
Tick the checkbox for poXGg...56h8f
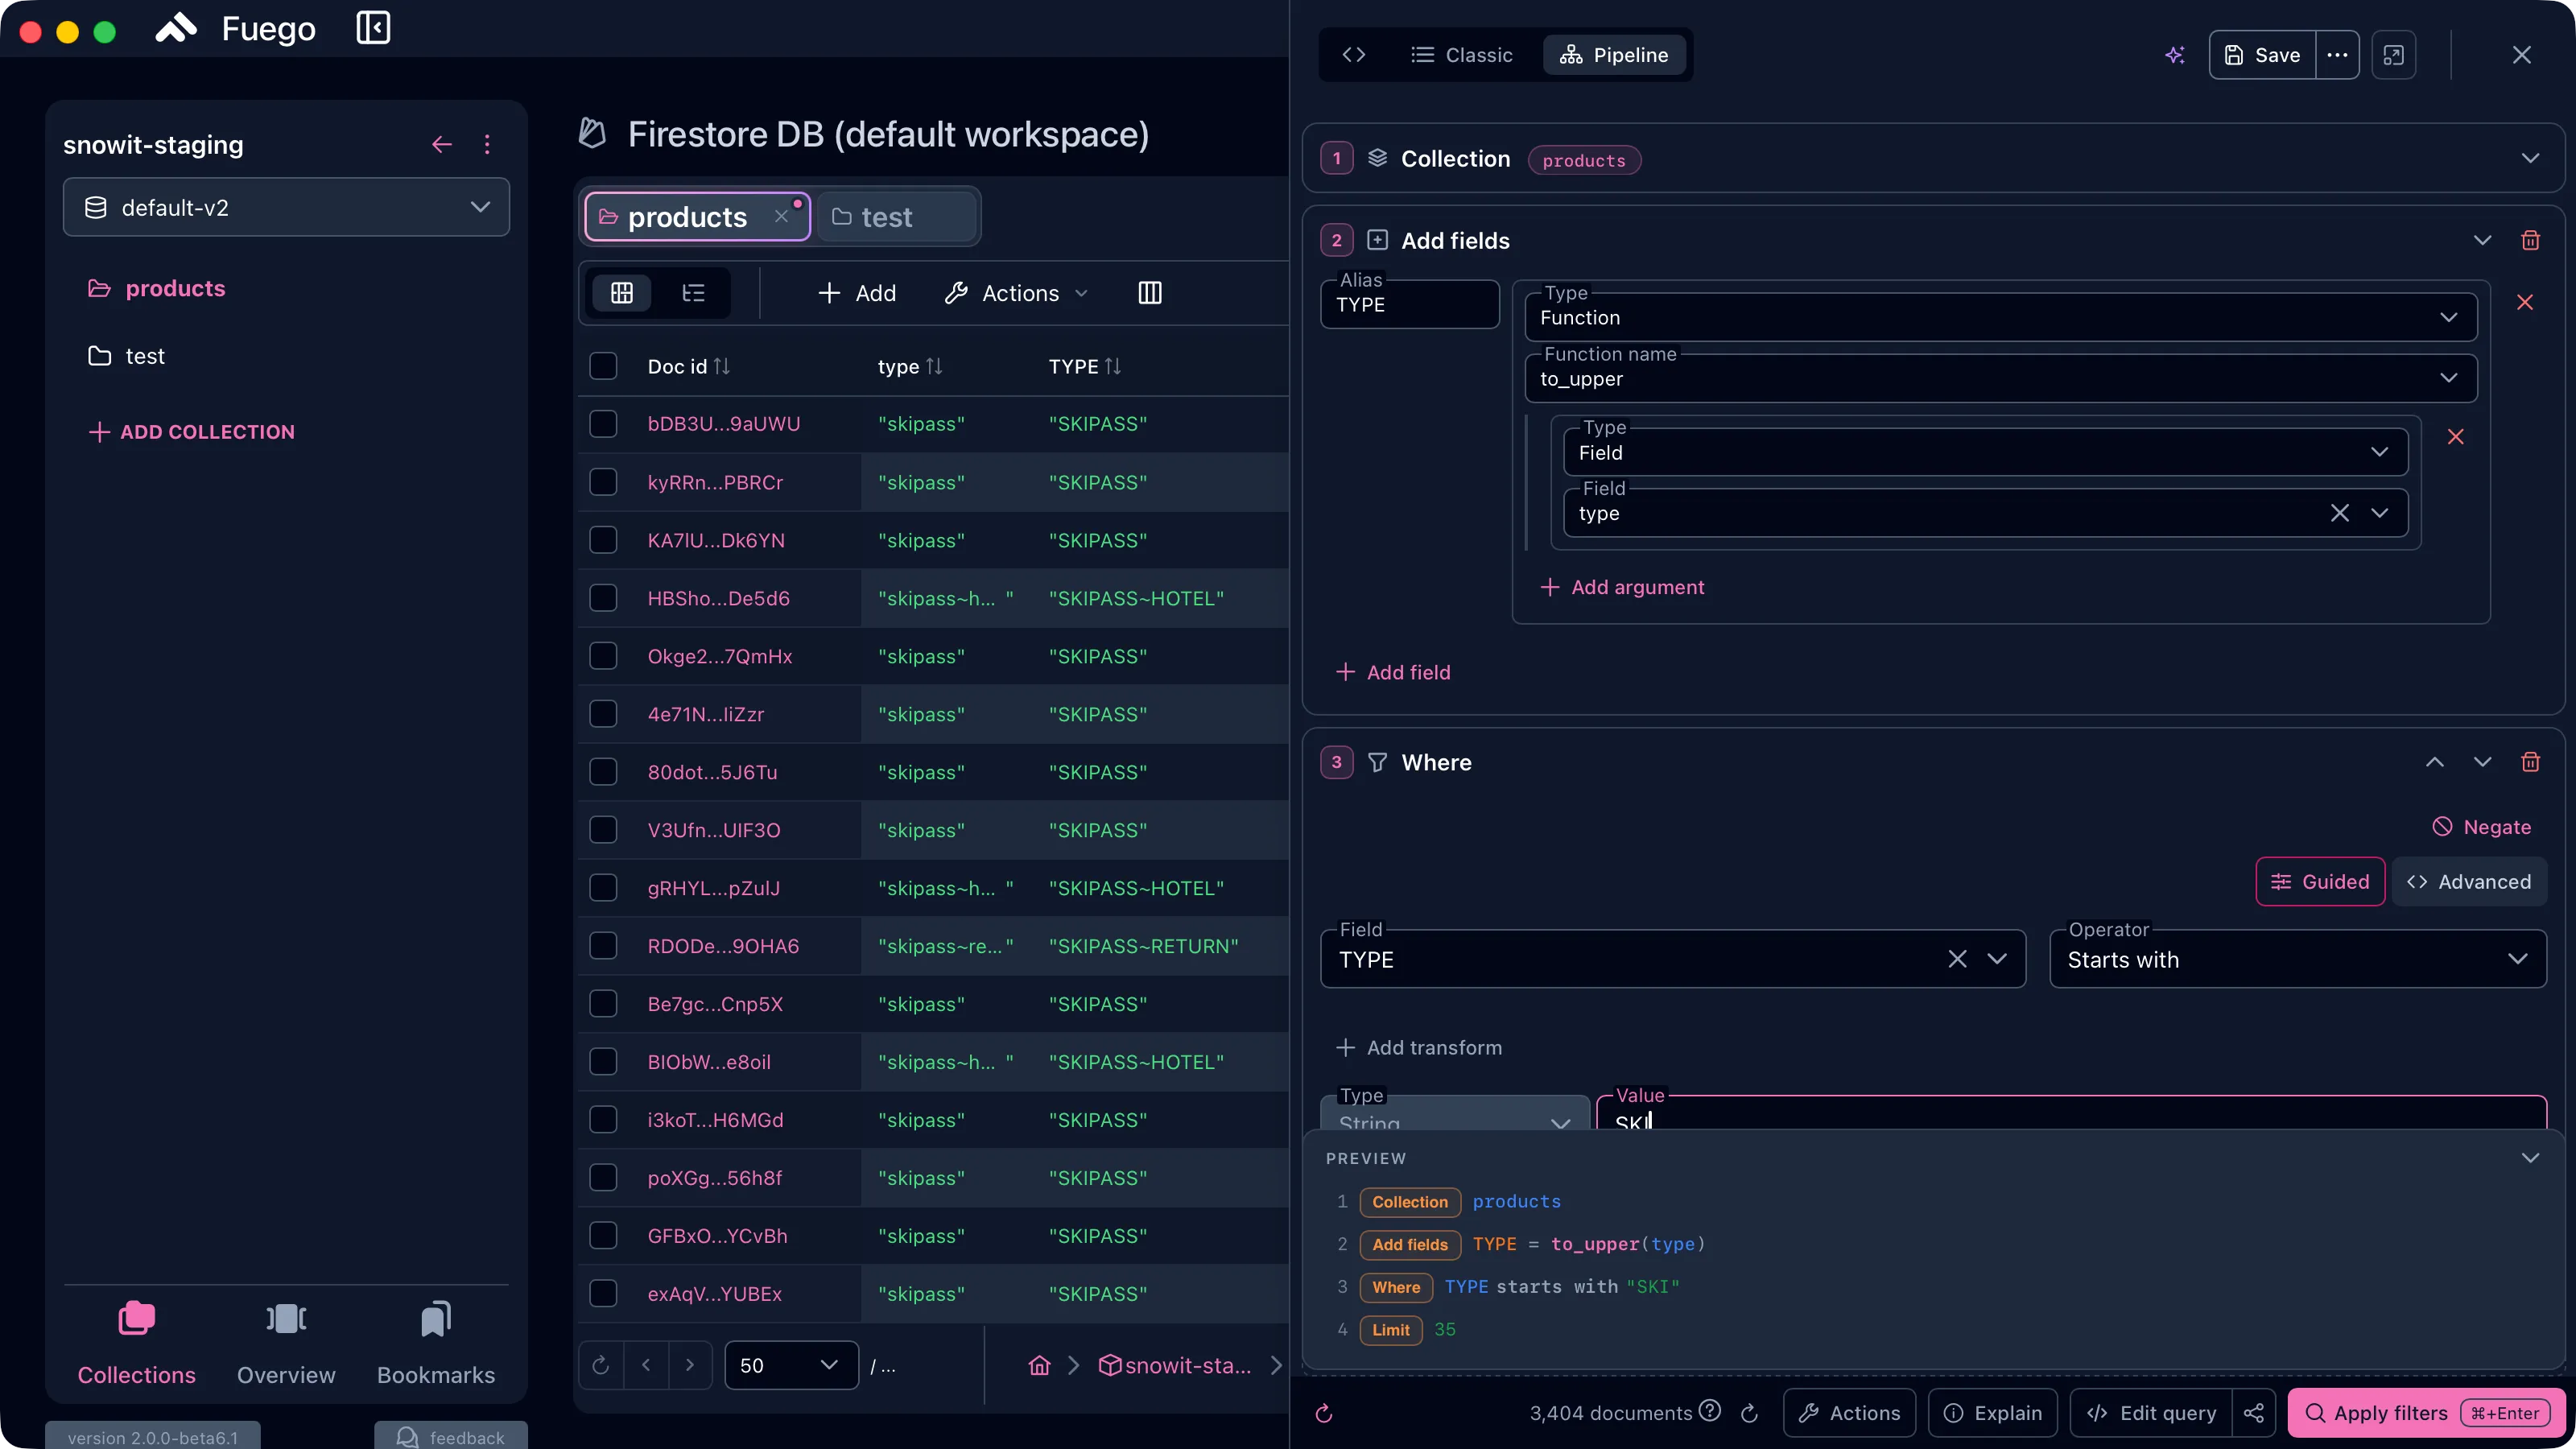tap(603, 1178)
